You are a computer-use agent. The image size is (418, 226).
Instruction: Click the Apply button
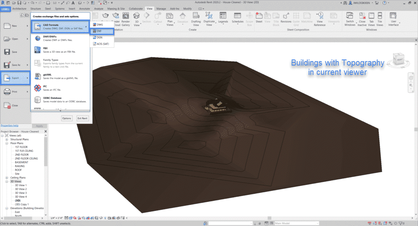40,126
